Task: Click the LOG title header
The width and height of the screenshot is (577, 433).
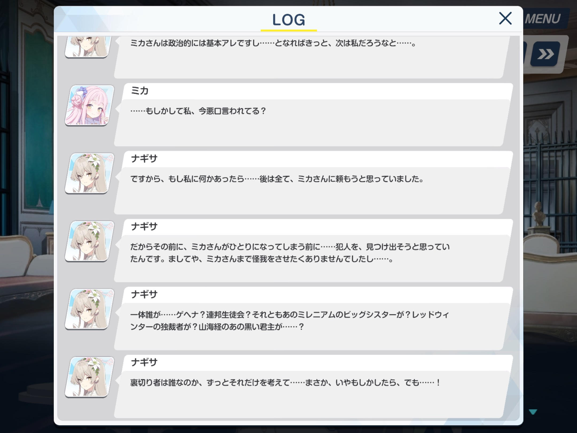Action: coord(288,20)
